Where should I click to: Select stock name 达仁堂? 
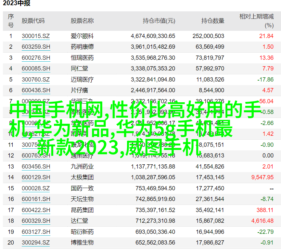[x=79, y=221]
